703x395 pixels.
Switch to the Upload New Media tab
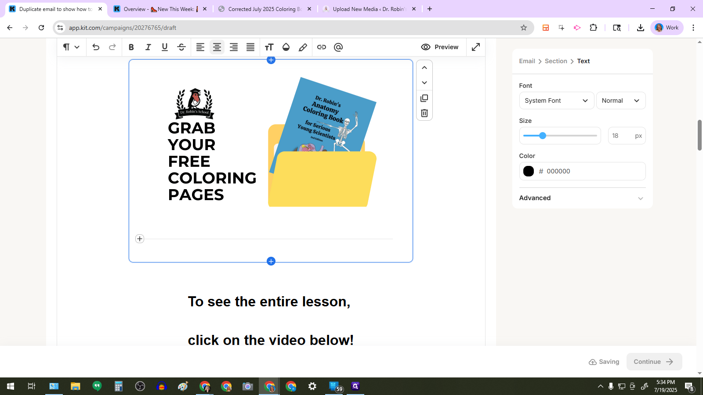click(x=369, y=9)
